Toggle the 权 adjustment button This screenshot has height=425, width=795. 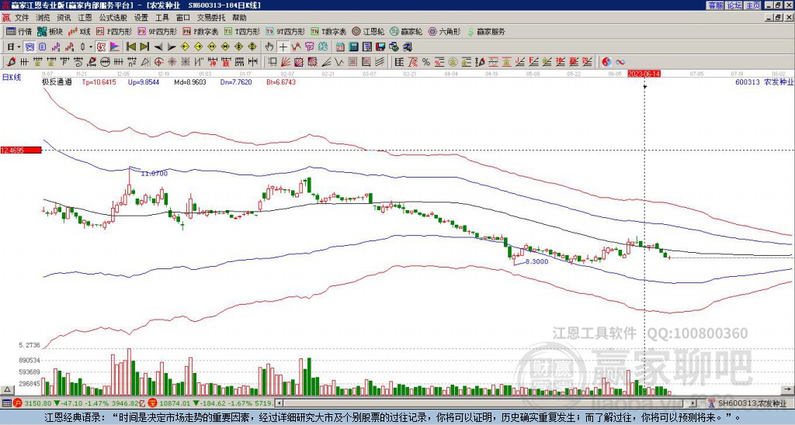coord(101,47)
